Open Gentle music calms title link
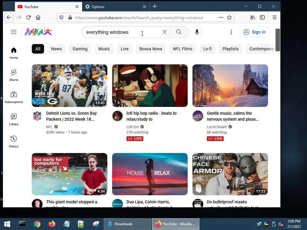307x230 pixels. tap(233, 116)
